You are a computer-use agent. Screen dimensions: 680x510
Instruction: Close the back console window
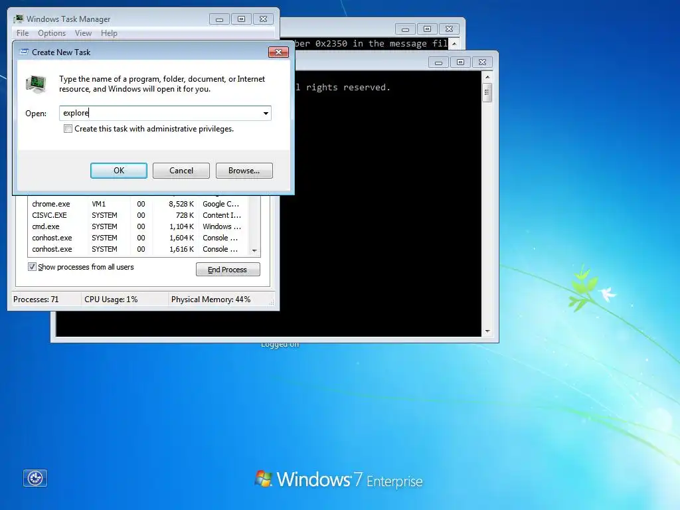pyautogui.click(x=450, y=29)
